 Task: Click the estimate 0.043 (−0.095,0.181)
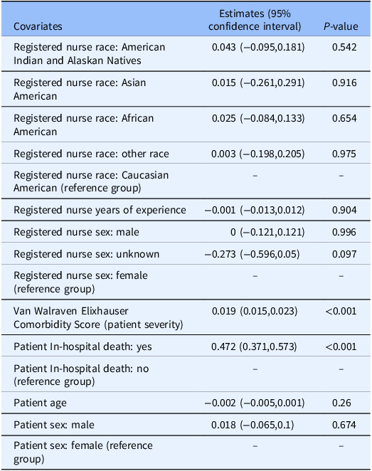(x=258, y=47)
